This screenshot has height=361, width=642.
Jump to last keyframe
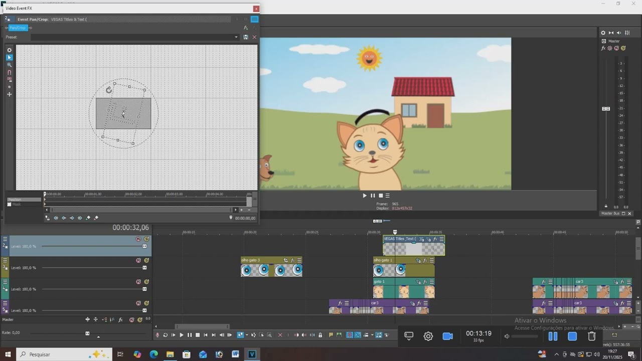point(80,218)
